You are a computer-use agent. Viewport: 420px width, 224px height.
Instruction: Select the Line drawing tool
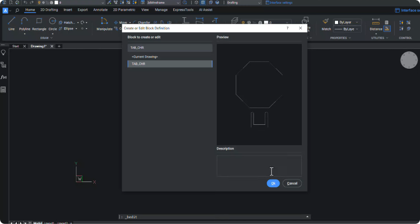coord(12,24)
